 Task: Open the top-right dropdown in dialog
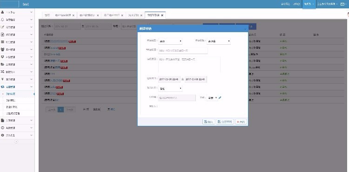[x=219, y=41]
